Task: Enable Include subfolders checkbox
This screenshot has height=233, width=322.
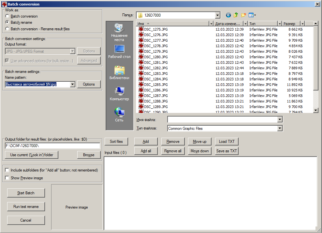Action: point(7,170)
